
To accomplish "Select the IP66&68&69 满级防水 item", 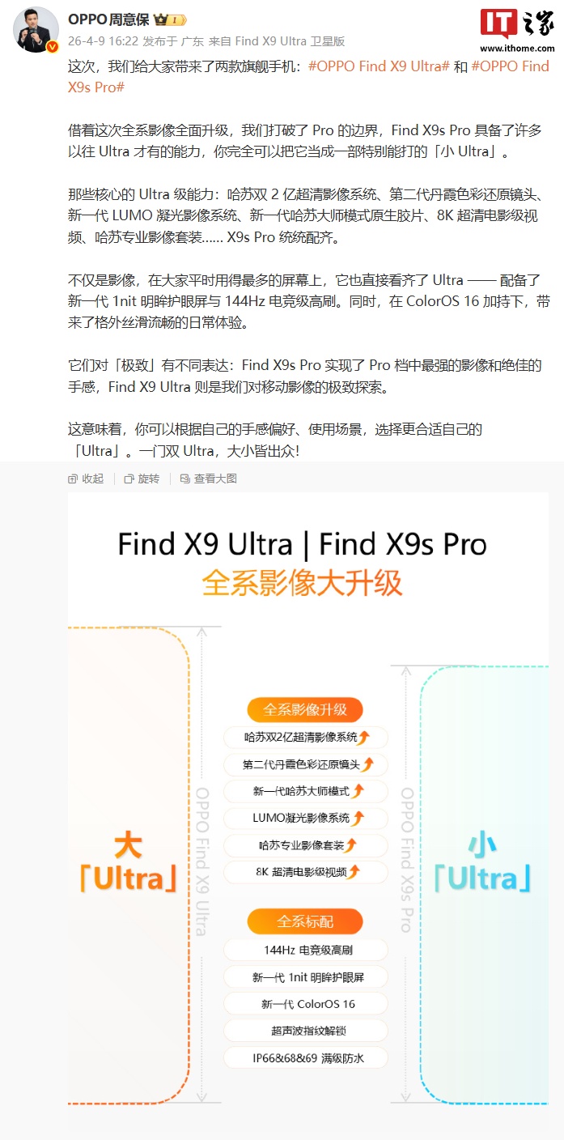I will (x=305, y=1057).
